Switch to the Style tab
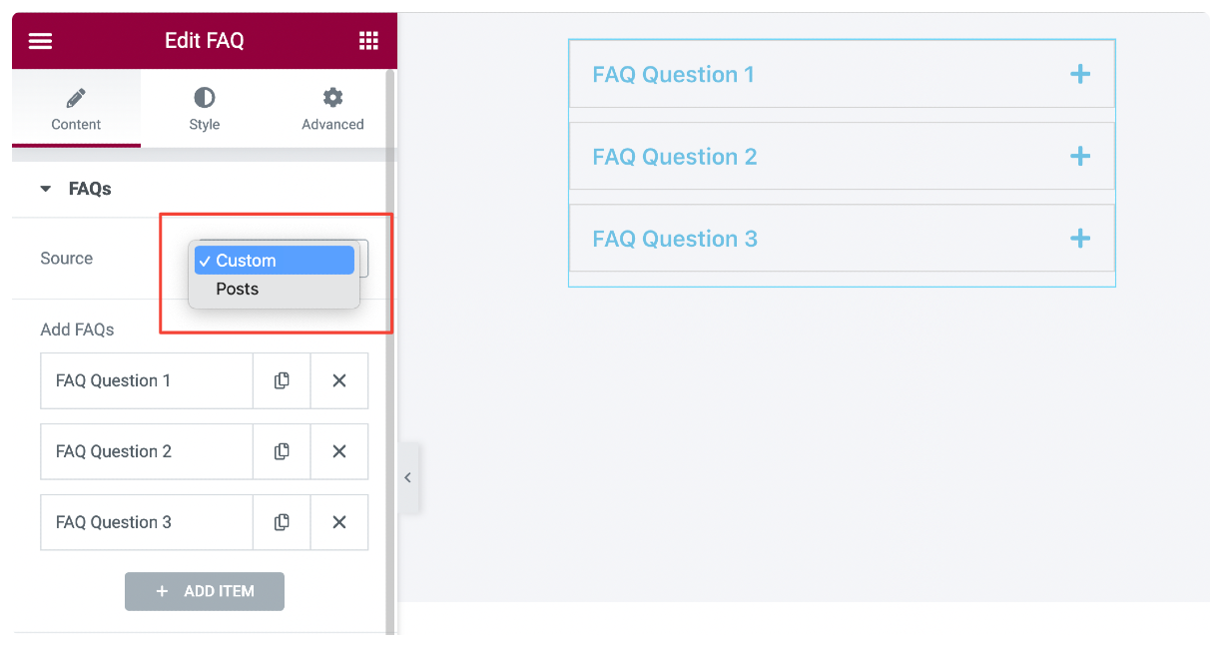 [204, 108]
